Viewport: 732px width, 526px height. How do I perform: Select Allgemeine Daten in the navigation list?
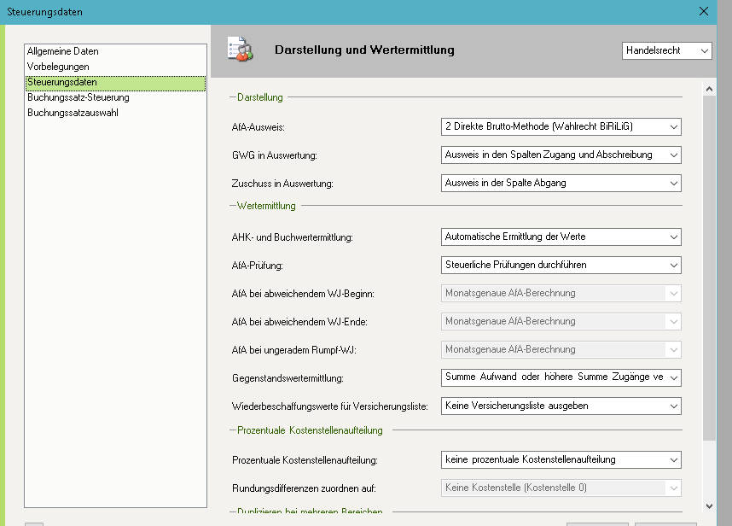[x=63, y=51]
